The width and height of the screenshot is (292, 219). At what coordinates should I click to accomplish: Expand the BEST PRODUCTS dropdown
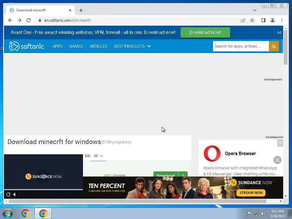tap(132, 46)
